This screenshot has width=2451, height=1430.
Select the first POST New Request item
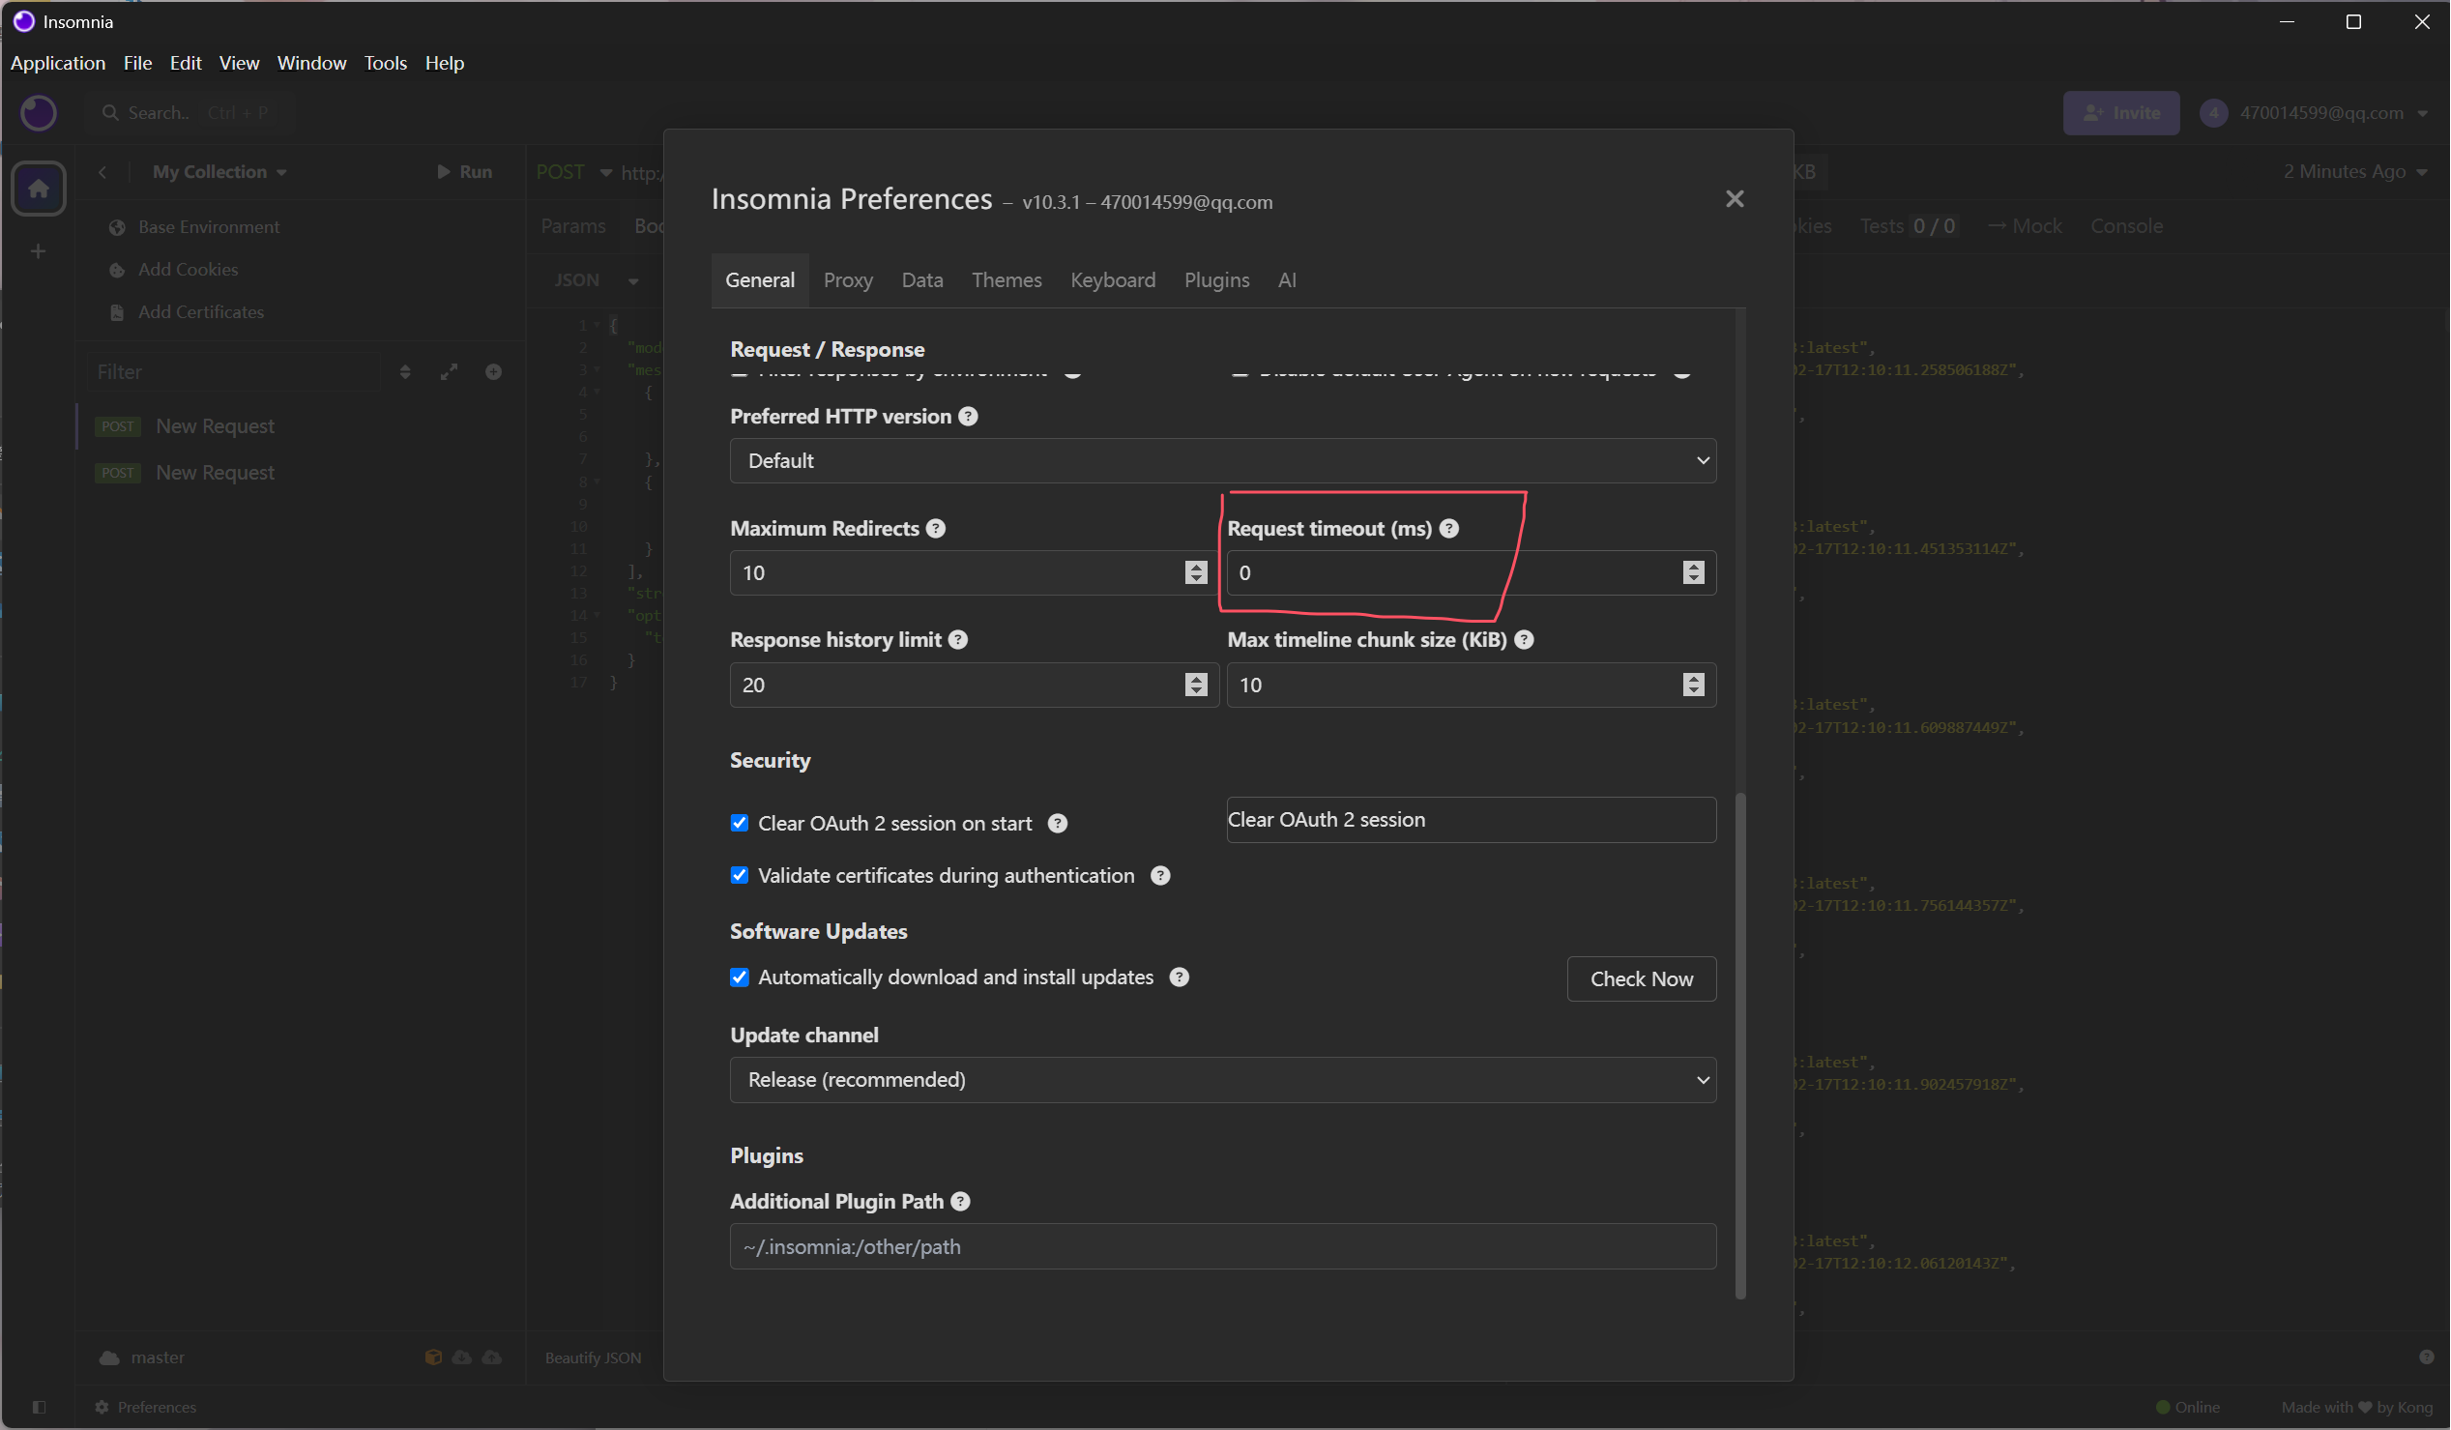click(x=302, y=426)
